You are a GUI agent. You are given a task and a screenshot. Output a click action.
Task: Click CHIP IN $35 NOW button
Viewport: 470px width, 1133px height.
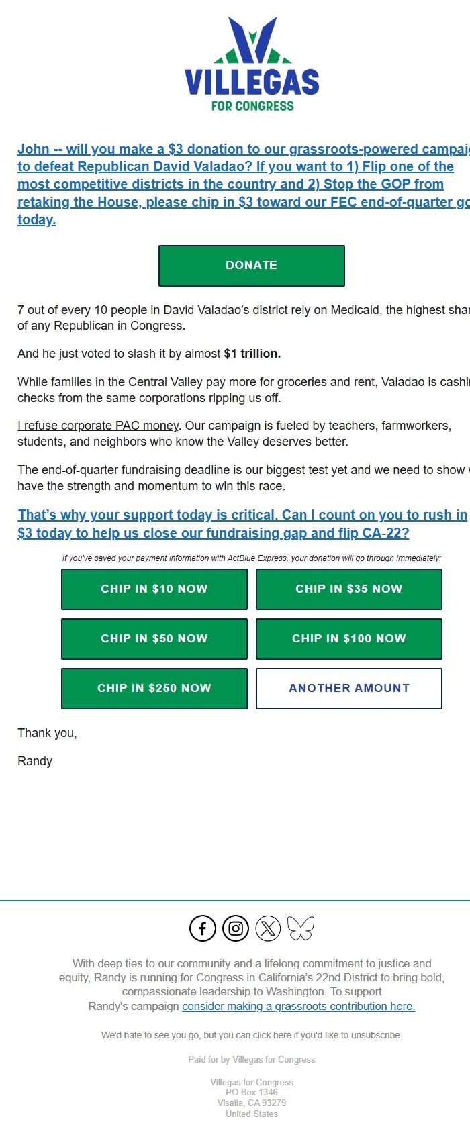(349, 589)
